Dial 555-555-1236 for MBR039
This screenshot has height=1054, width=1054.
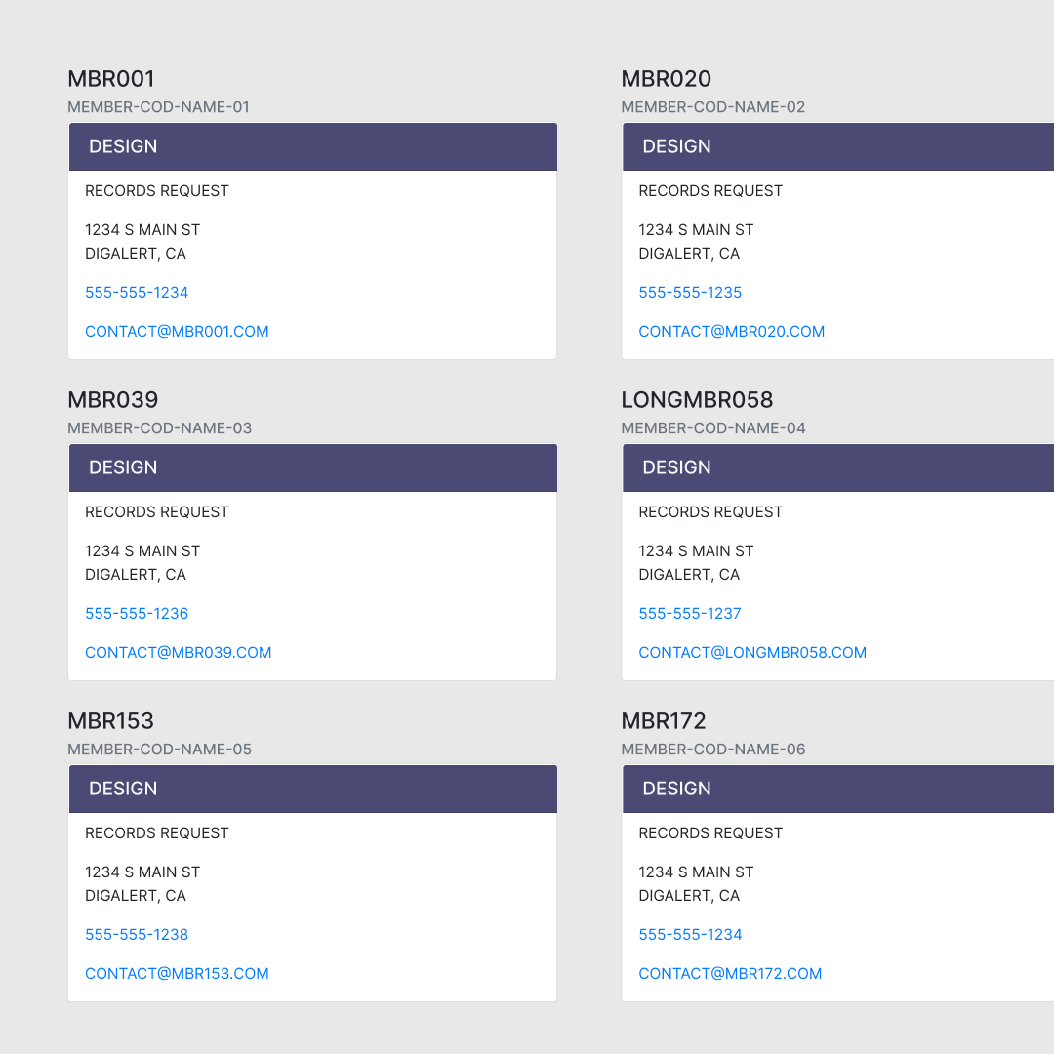137,613
